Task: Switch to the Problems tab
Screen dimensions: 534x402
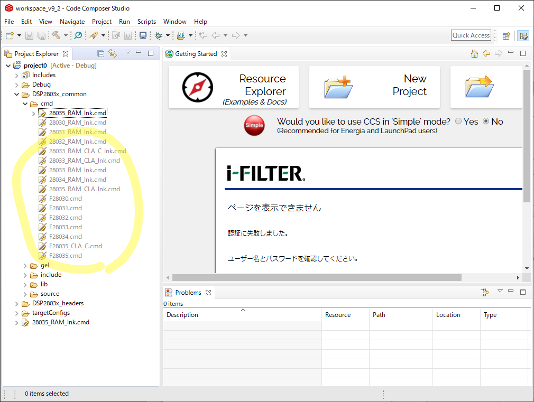Action: (x=188, y=292)
